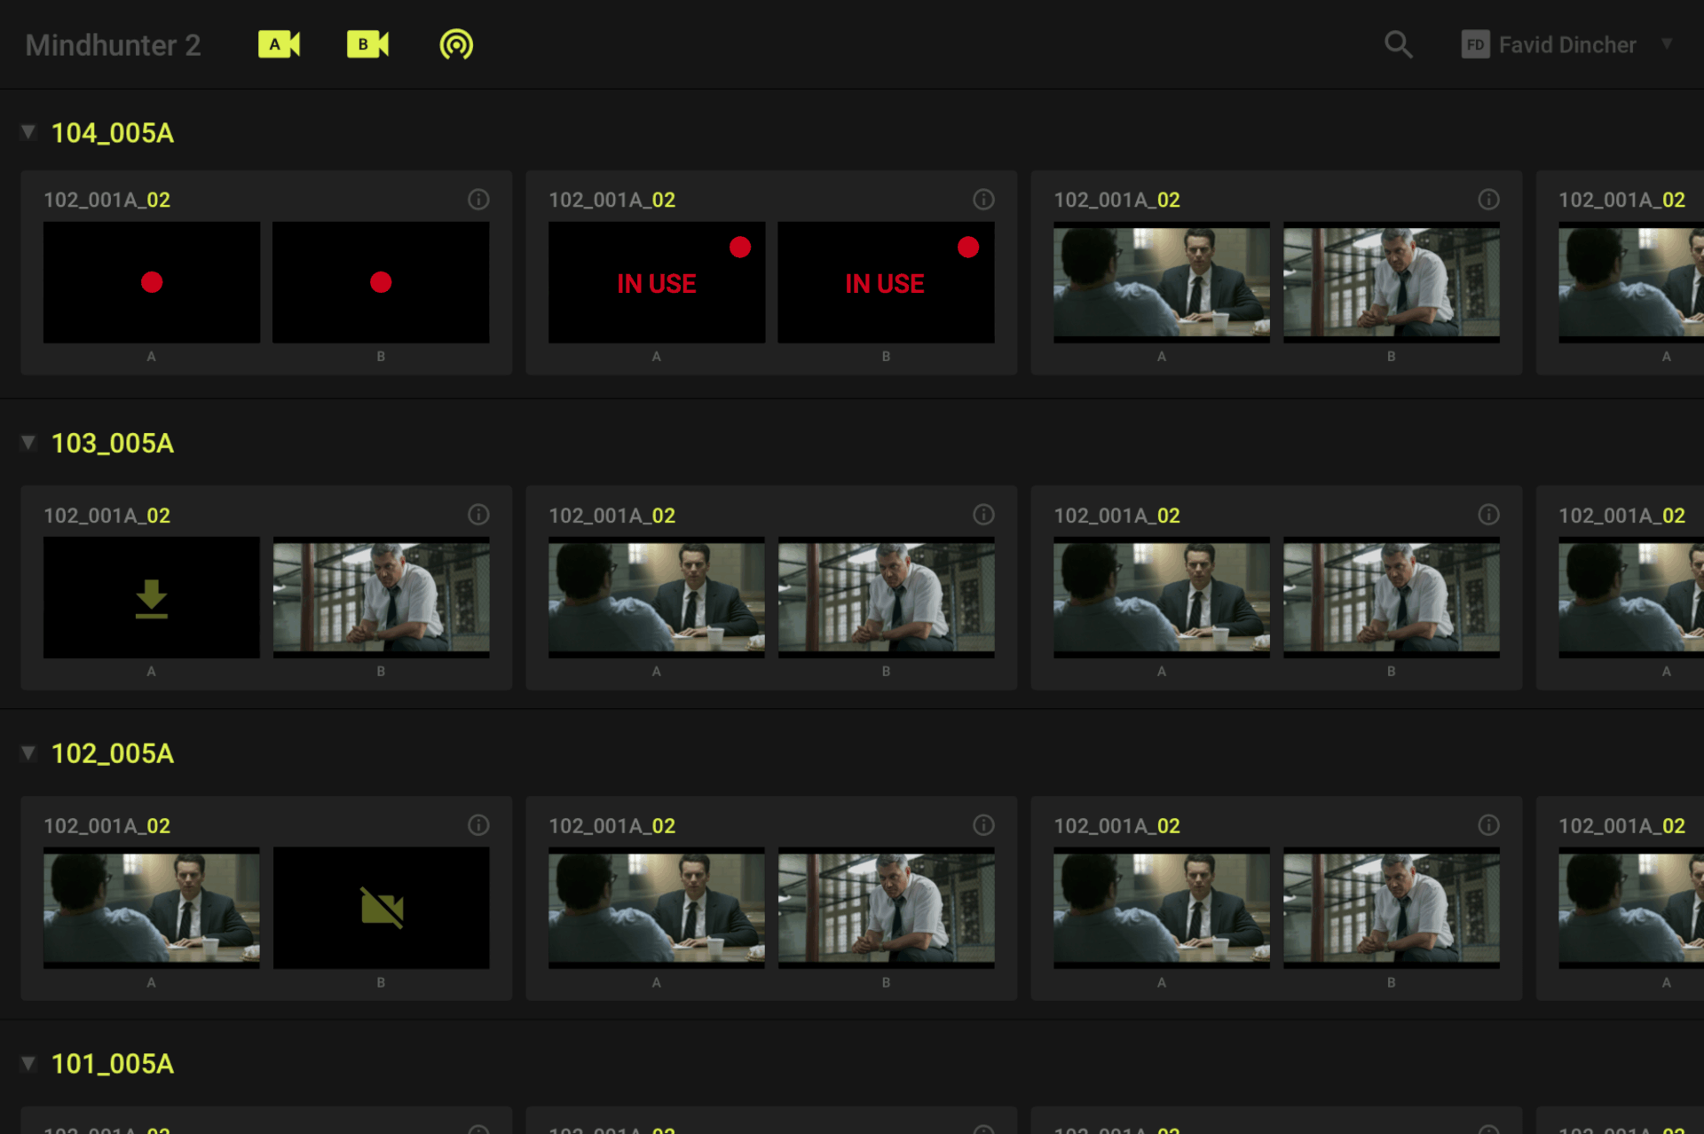The height and width of the screenshot is (1134, 1704).
Task: Open search with magnifier icon
Action: coord(1399,44)
